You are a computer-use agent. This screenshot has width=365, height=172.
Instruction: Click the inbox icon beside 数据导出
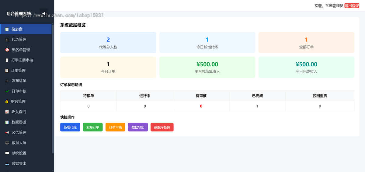click(7, 164)
